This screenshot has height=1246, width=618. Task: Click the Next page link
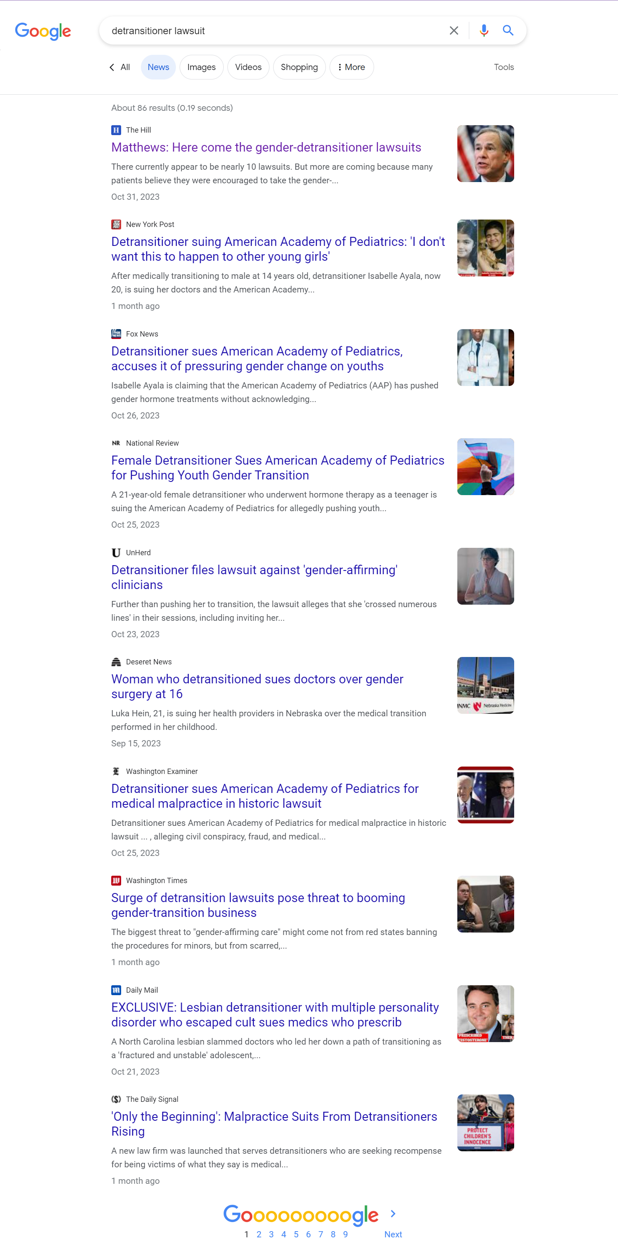pos(393,1234)
